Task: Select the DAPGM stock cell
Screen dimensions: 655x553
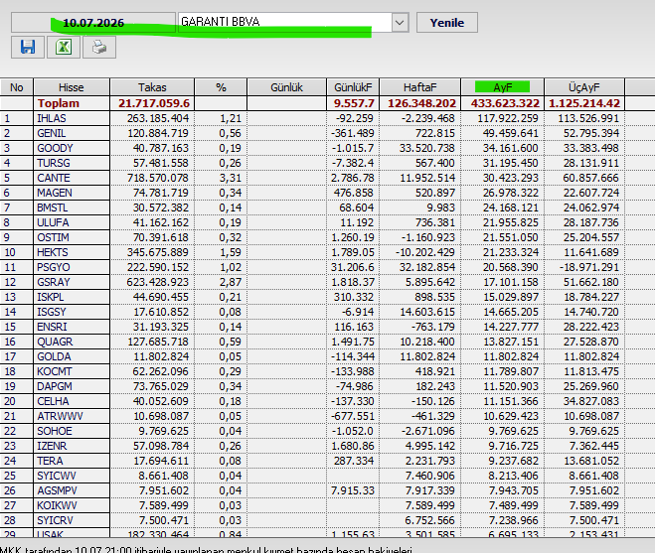Action: click(x=72, y=386)
